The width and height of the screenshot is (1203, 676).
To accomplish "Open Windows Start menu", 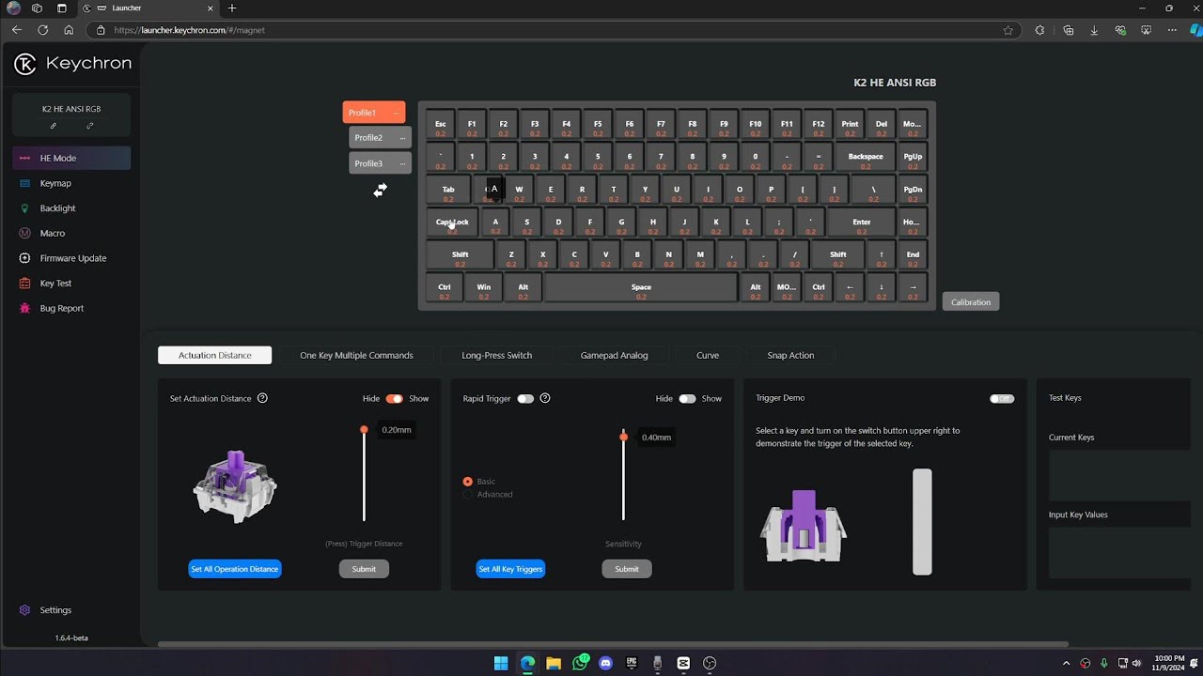I will (501, 663).
